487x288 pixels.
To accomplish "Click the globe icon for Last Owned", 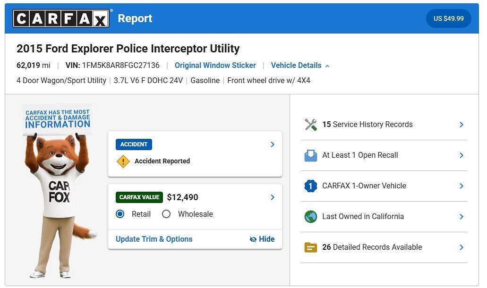I will tap(311, 217).
